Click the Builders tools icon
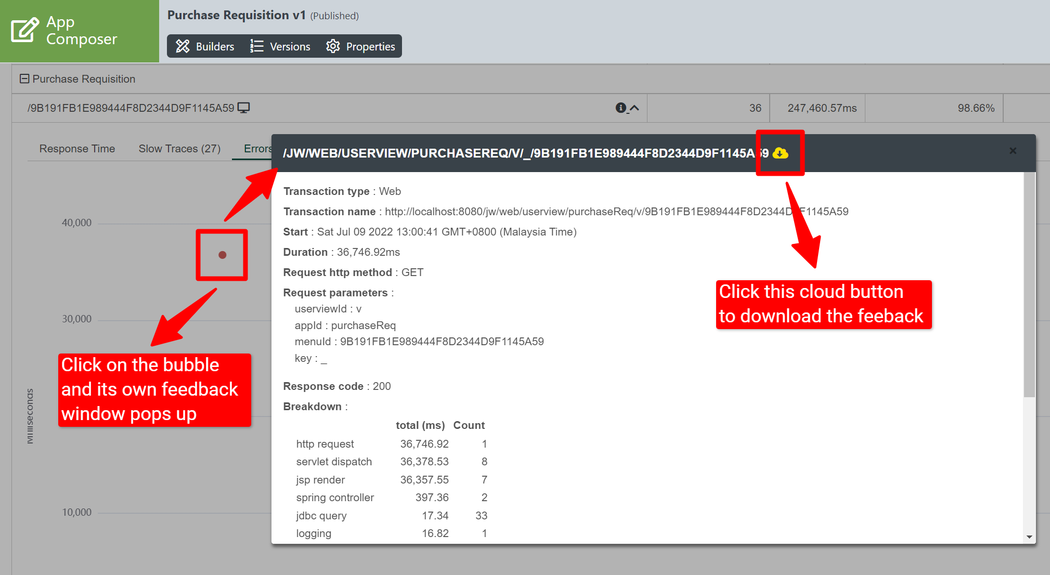Viewport: 1050px width, 575px height. pyautogui.click(x=183, y=46)
